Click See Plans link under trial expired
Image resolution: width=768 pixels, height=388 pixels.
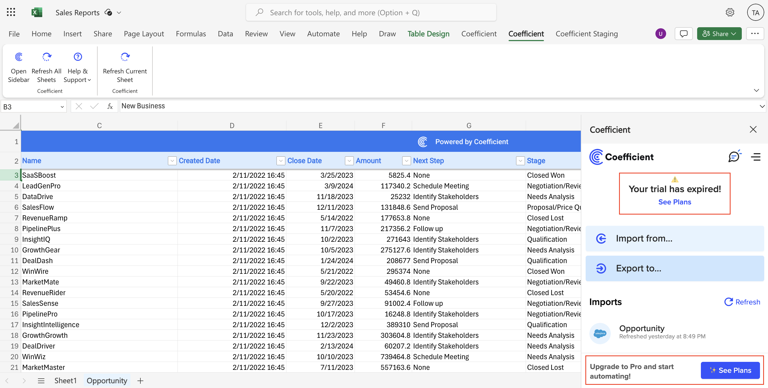pos(674,202)
